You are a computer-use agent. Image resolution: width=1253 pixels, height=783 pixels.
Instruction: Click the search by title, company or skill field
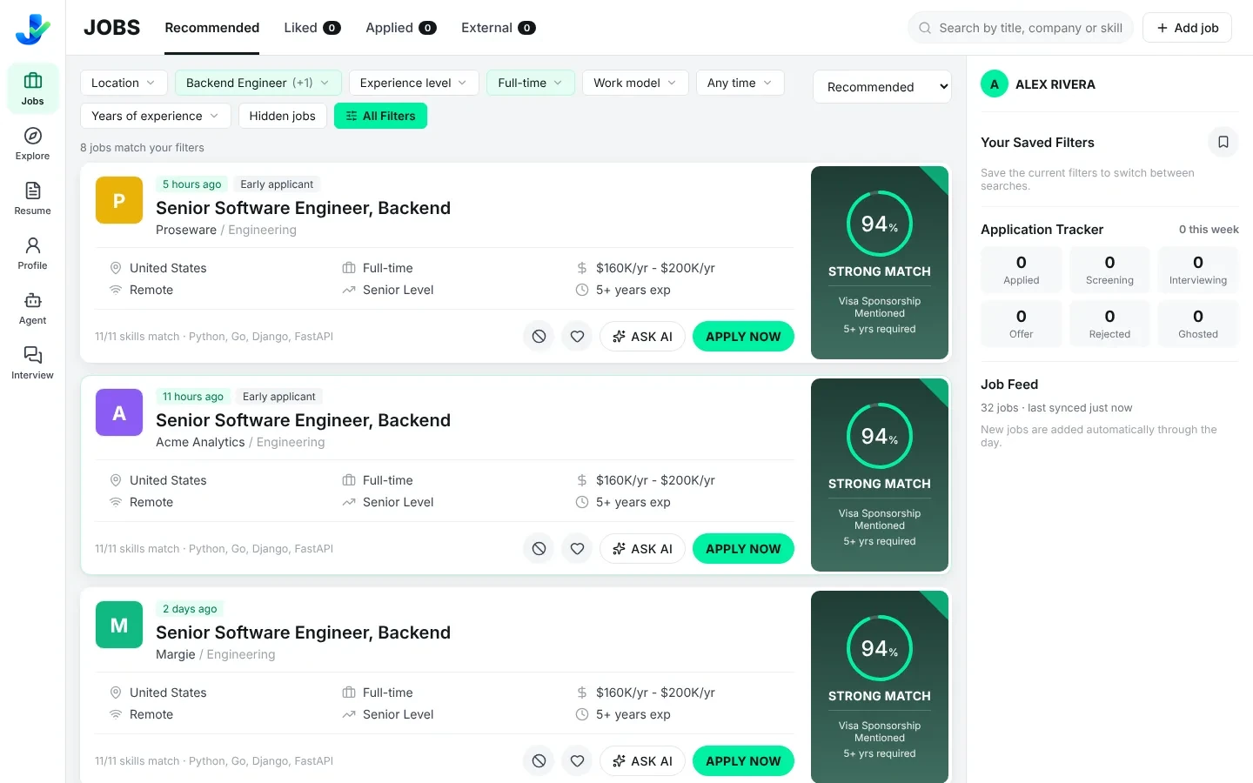[1021, 28]
